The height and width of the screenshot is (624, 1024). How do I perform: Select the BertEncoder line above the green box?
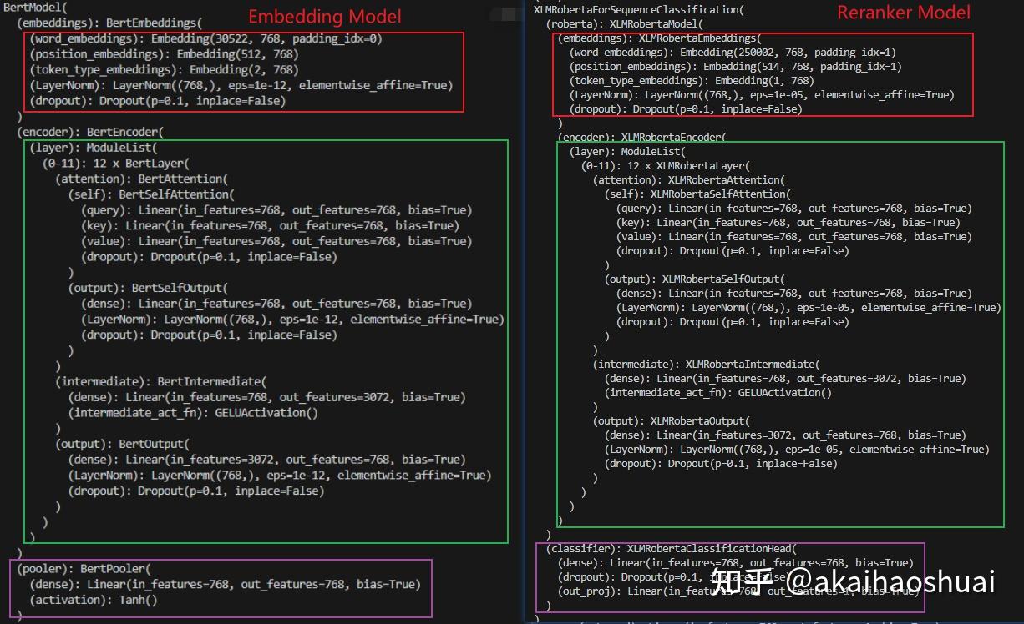coord(92,131)
